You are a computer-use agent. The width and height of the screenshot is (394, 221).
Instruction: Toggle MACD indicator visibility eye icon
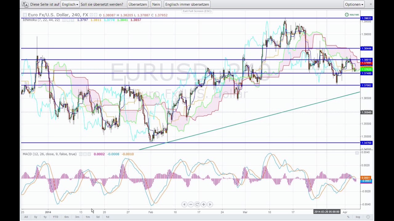click(81, 154)
